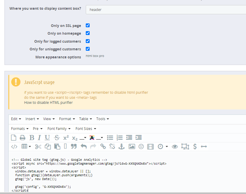Viewport: 246px width, 194px height.
Task: Apply Strikethrough formatting
Action: coord(57,138)
